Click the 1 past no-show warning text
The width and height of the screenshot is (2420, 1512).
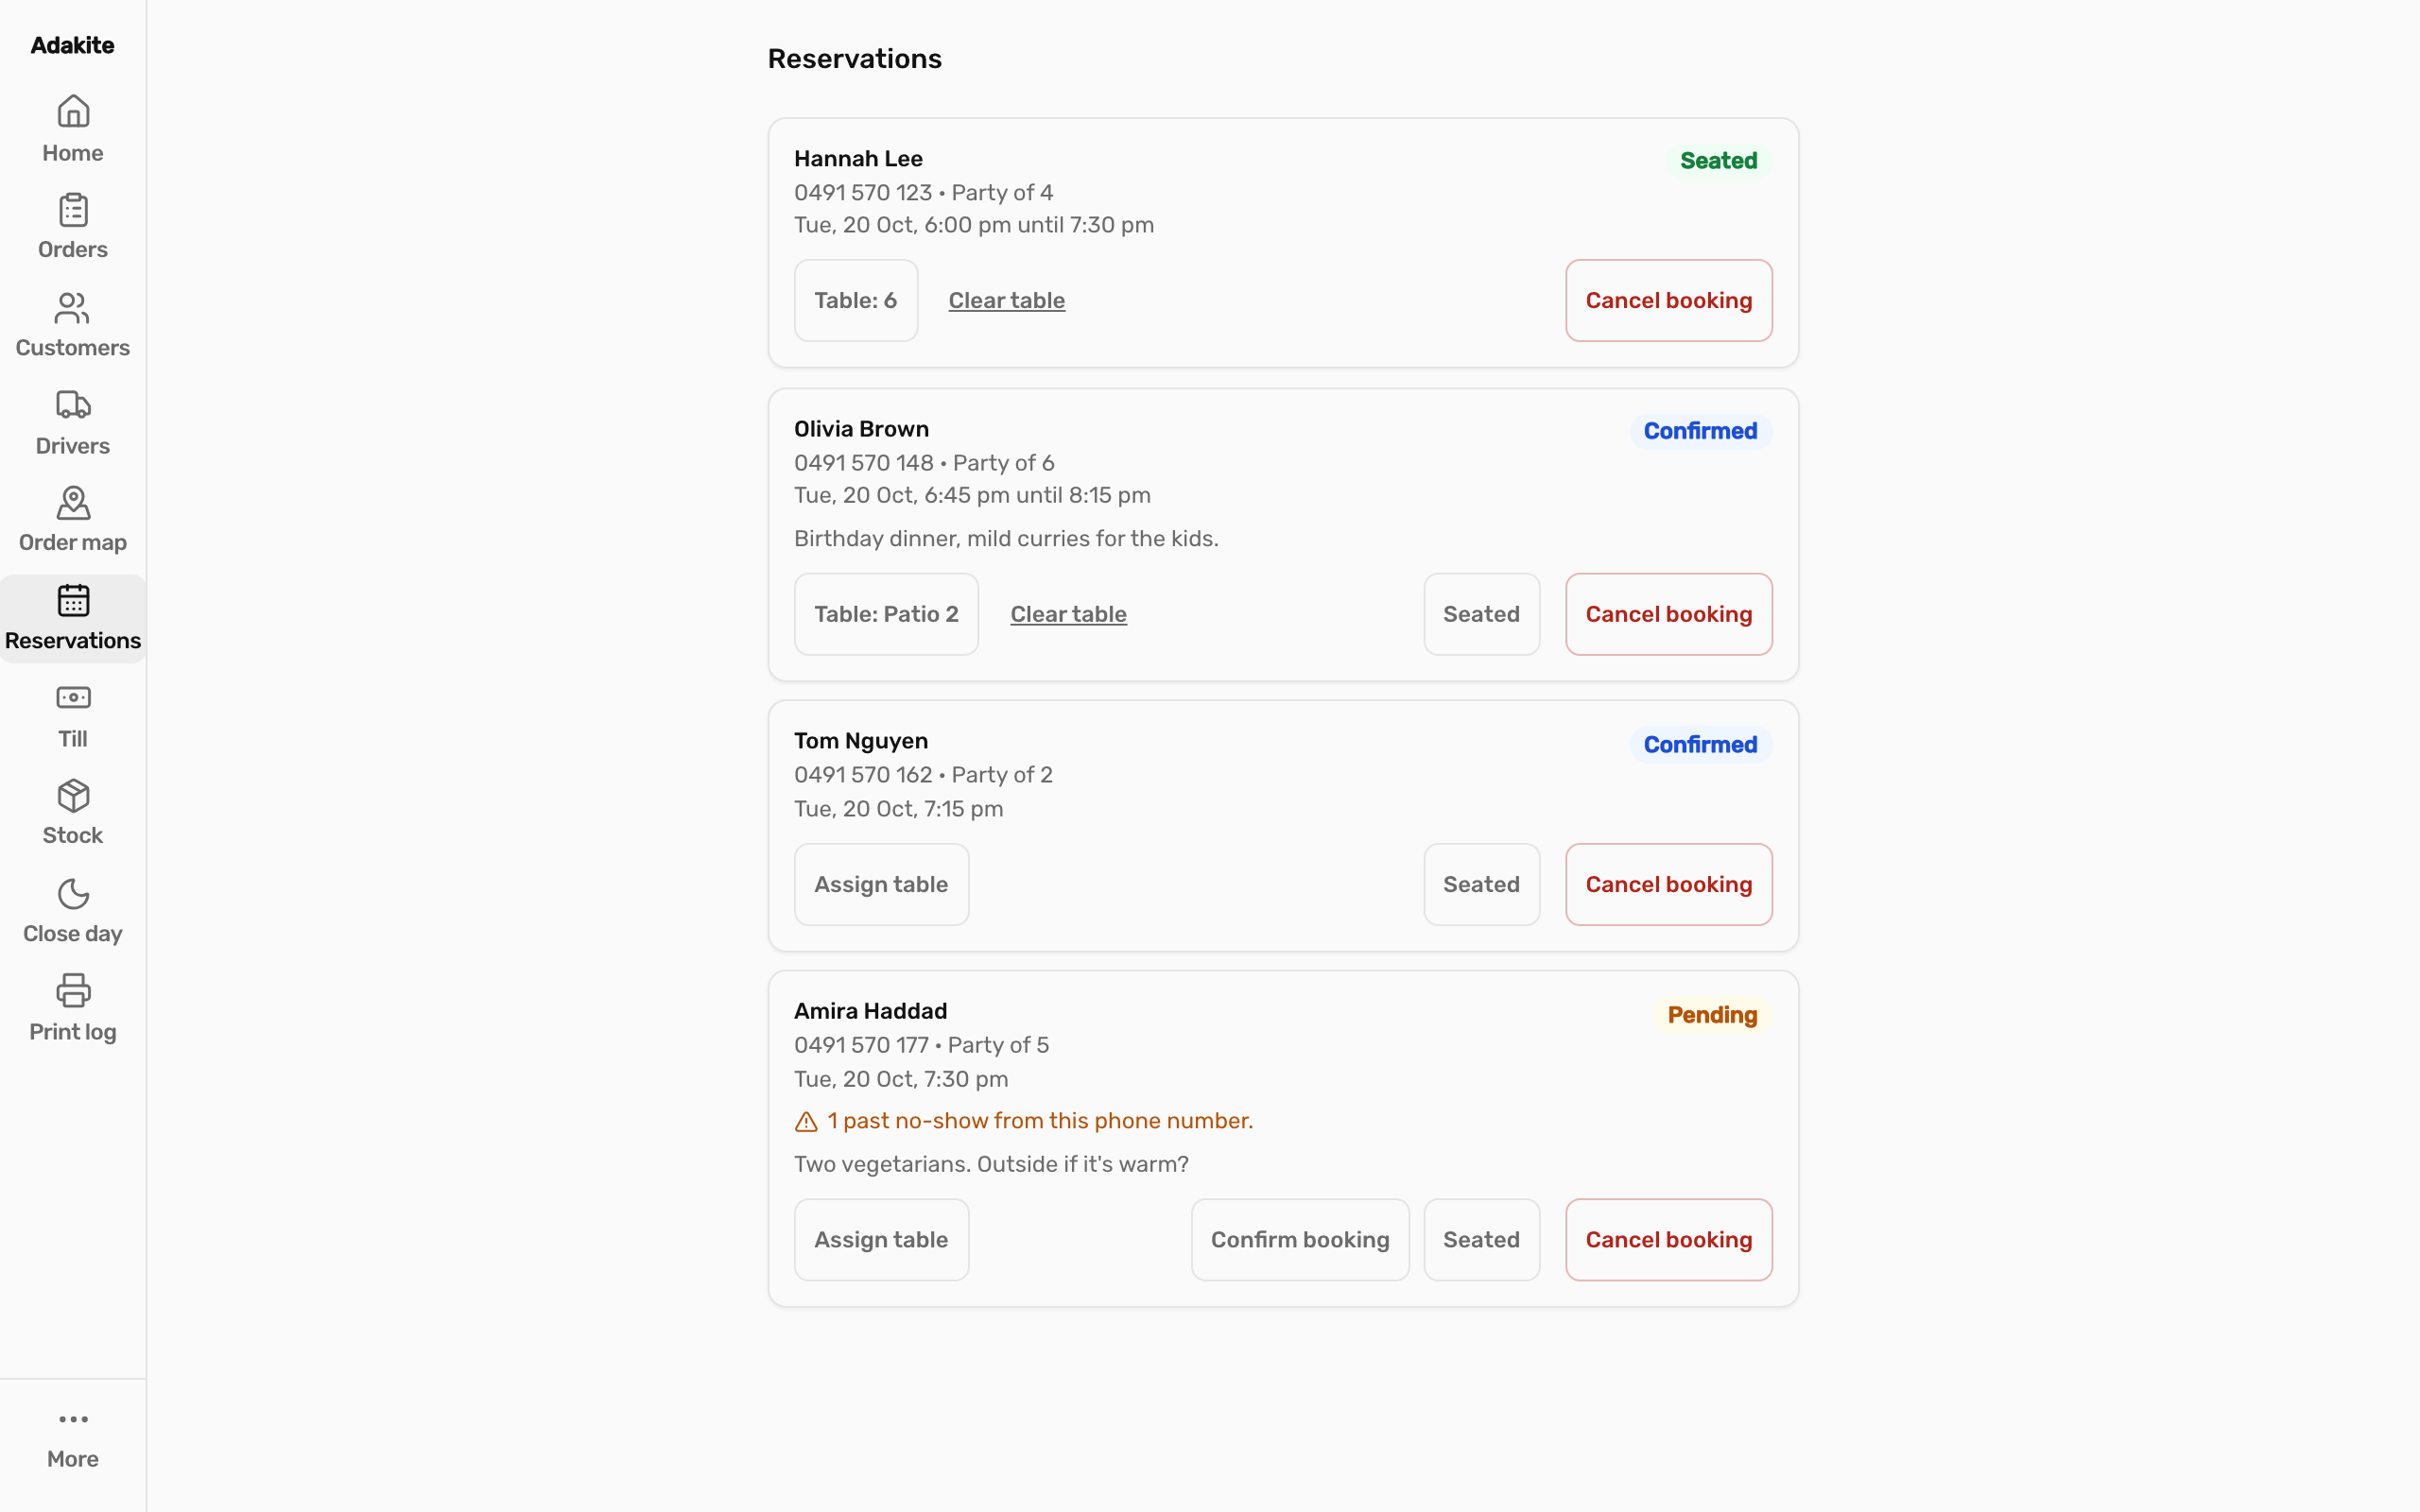pyautogui.click(x=1040, y=1121)
